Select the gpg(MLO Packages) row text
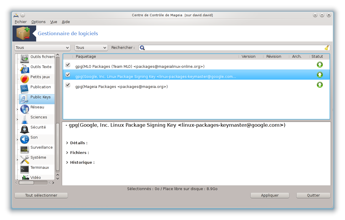Screen dimensions: 345x220 pos(140,66)
